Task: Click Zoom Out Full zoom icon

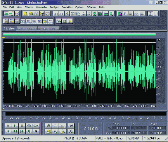Action: [62, 126]
